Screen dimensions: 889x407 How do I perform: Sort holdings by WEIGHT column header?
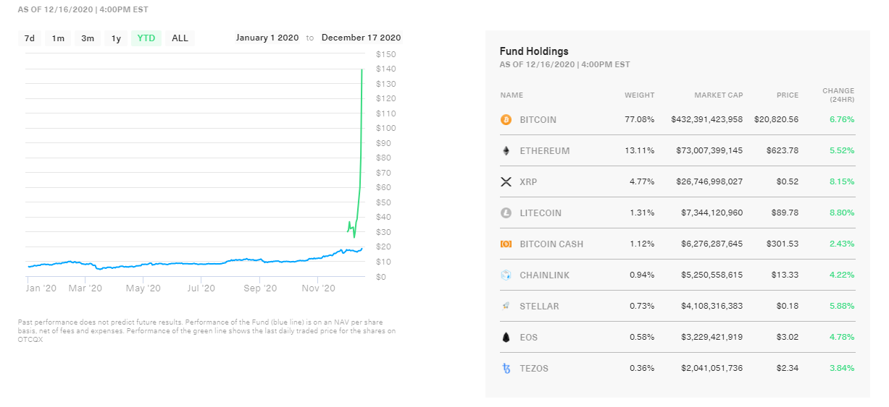click(x=639, y=95)
